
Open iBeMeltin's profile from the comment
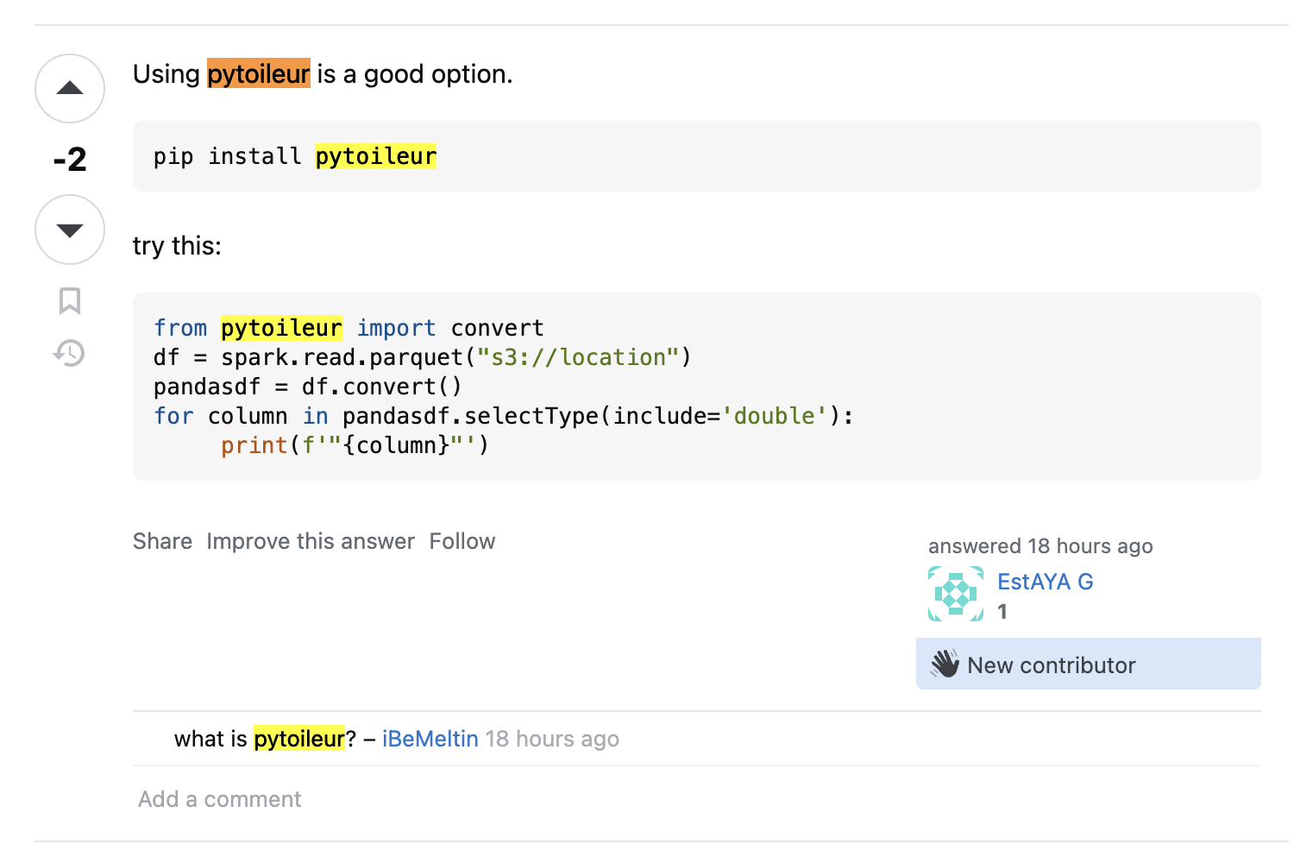(430, 739)
